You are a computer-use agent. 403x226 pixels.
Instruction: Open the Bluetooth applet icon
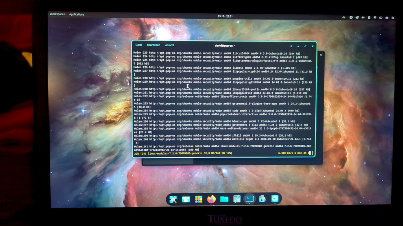369,18
